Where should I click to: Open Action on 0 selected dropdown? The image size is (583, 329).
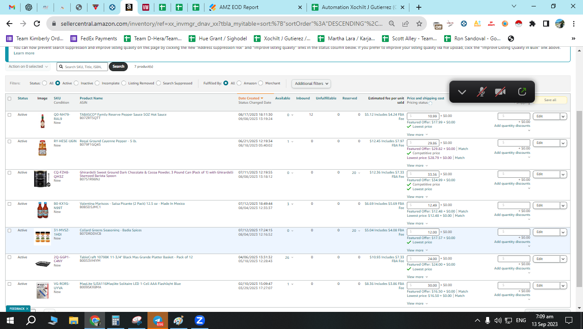28,66
